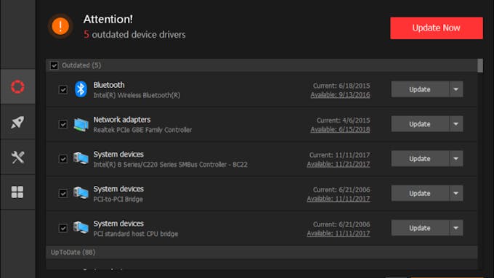Open the four-squares action center sidebar icon
This screenshot has height=278, width=494.
pyautogui.click(x=17, y=192)
